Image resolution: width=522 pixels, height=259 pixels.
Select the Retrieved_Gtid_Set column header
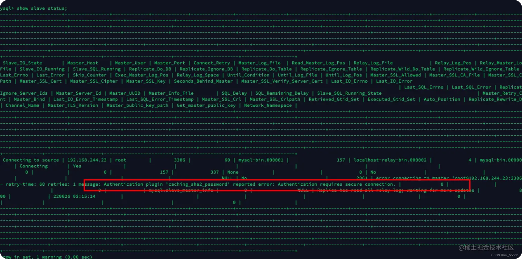point(334,100)
